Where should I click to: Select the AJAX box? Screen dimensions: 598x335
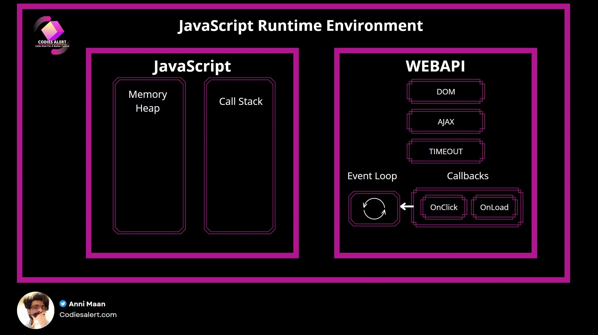click(446, 122)
